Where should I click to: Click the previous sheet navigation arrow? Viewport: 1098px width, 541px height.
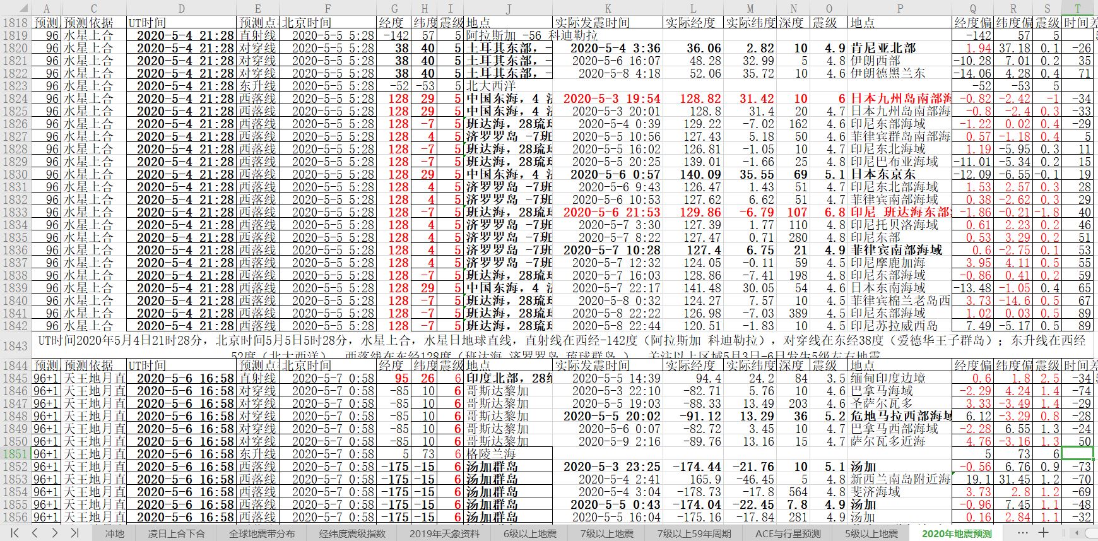[x=35, y=533]
